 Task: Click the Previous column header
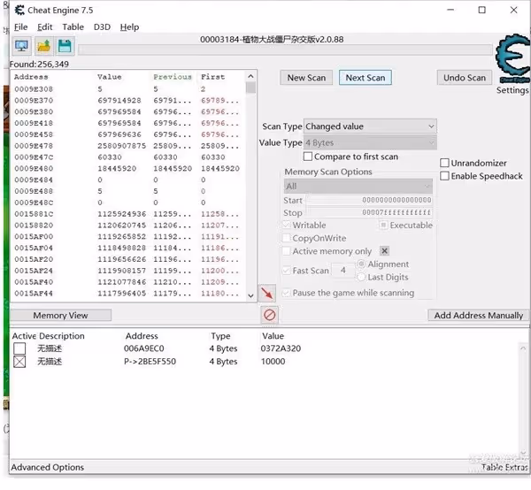point(173,77)
